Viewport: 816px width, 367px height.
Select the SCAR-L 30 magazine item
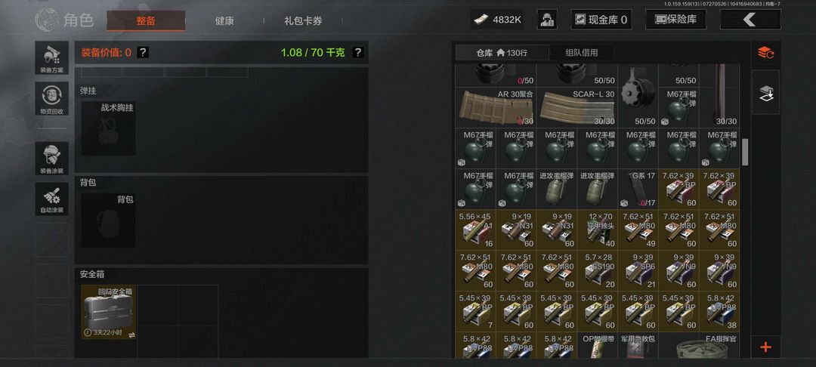(x=577, y=107)
